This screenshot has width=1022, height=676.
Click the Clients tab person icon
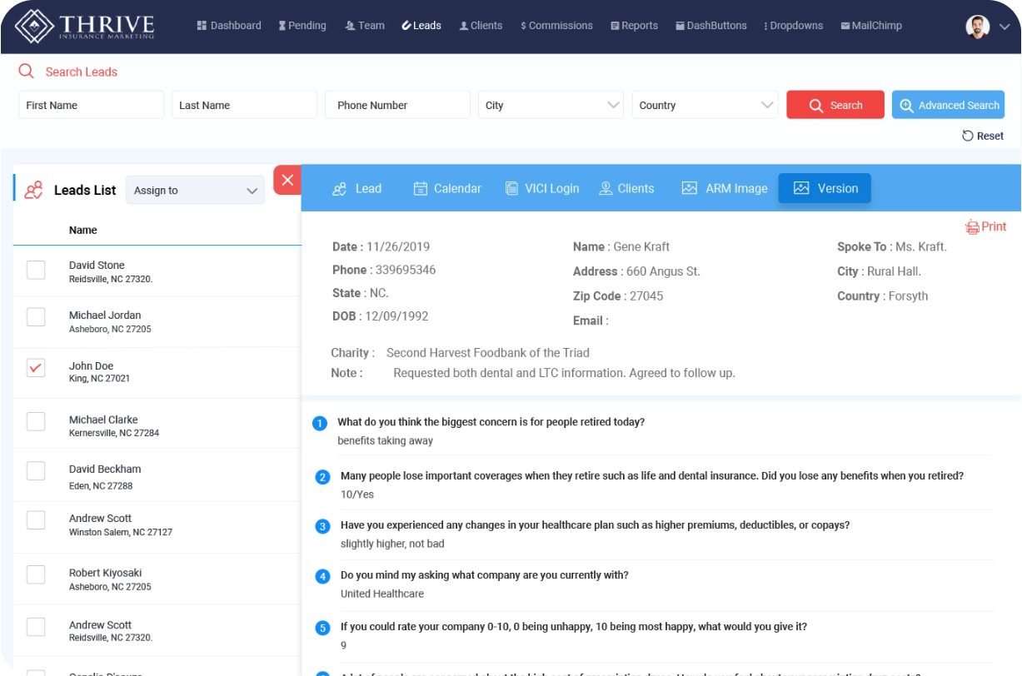click(606, 188)
